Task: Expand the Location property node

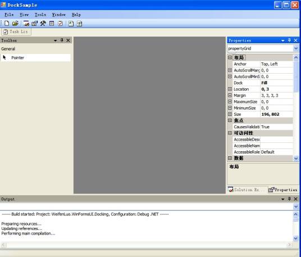Action: click(x=230, y=89)
